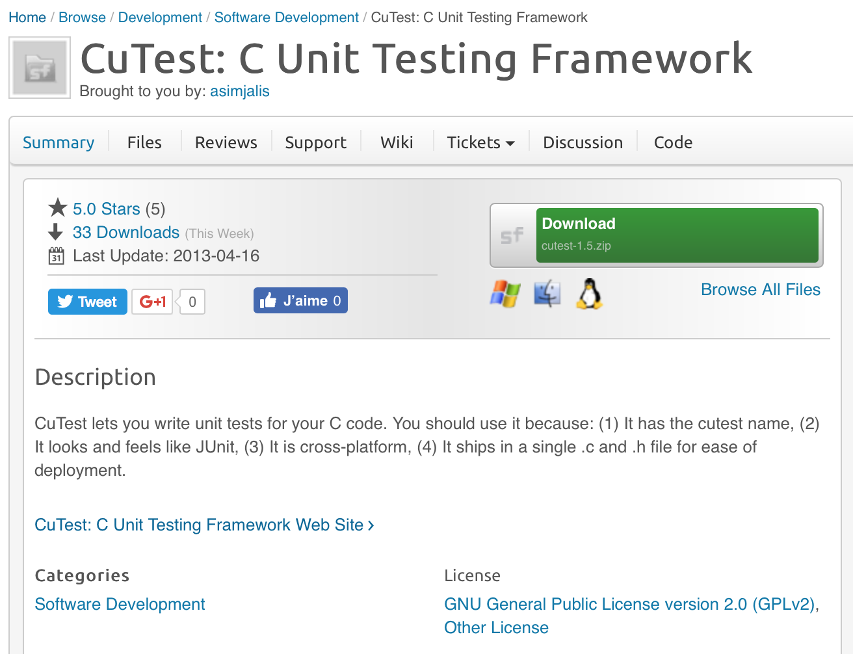Click the Mac OS platform icon
The image size is (853, 654).
tap(547, 293)
